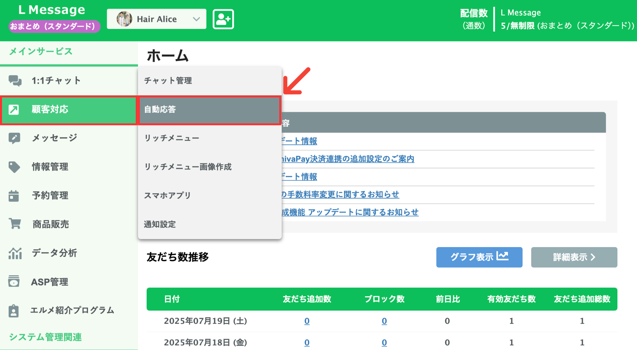Open データ分析 with the bar chart icon
The image size is (637, 350).
pyautogui.click(x=15, y=253)
